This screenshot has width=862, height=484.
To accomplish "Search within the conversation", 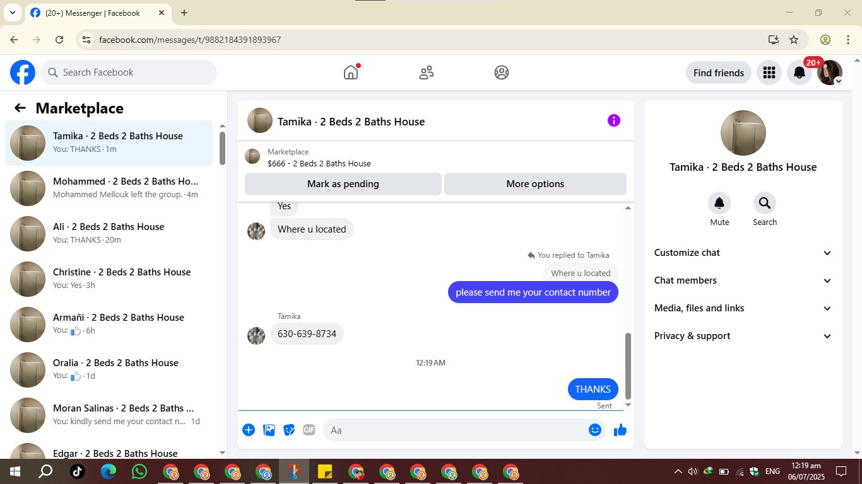I will tap(765, 203).
